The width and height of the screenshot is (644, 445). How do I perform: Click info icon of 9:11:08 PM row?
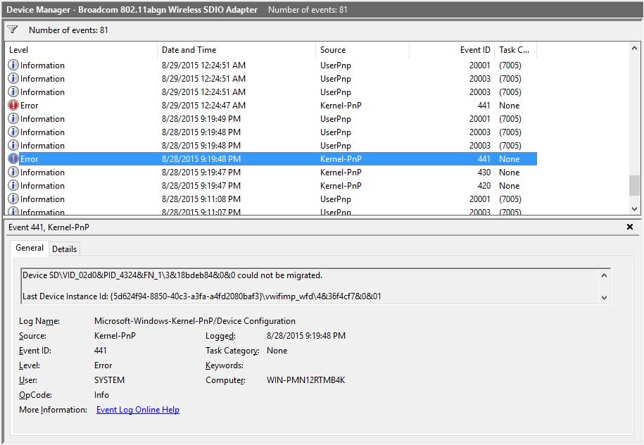(13, 199)
